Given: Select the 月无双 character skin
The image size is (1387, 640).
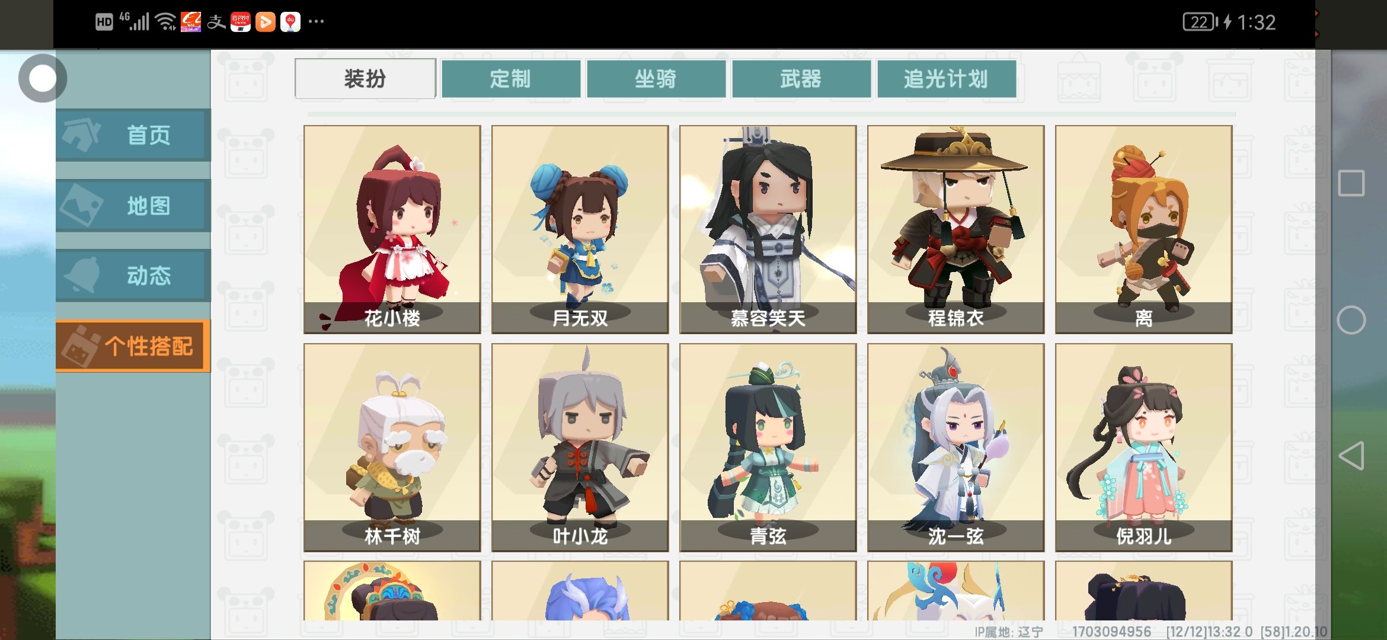Looking at the screenshot, I should pos(580,229).
